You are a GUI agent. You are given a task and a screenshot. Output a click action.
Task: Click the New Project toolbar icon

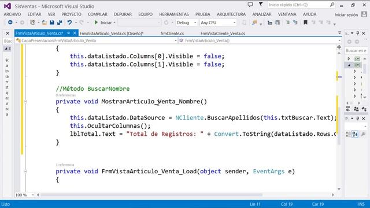[32, 23]
